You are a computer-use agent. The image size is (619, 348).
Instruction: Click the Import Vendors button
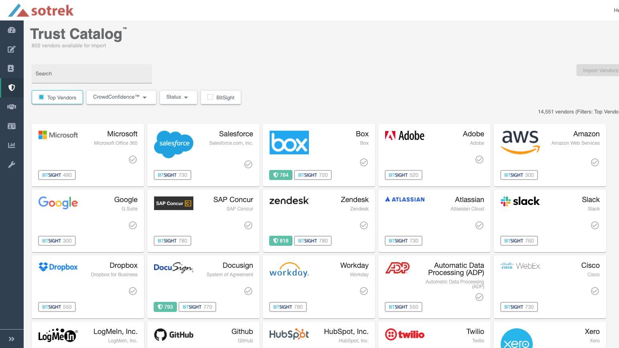598,70
